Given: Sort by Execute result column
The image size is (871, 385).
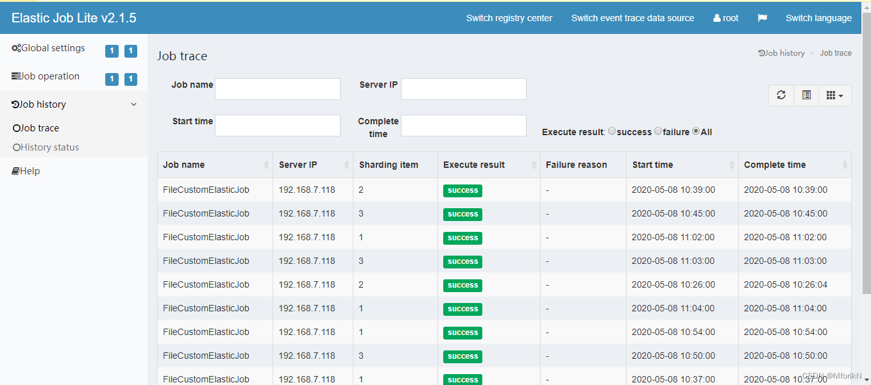Looking at the screenshot, I should (x=489, y=165).
